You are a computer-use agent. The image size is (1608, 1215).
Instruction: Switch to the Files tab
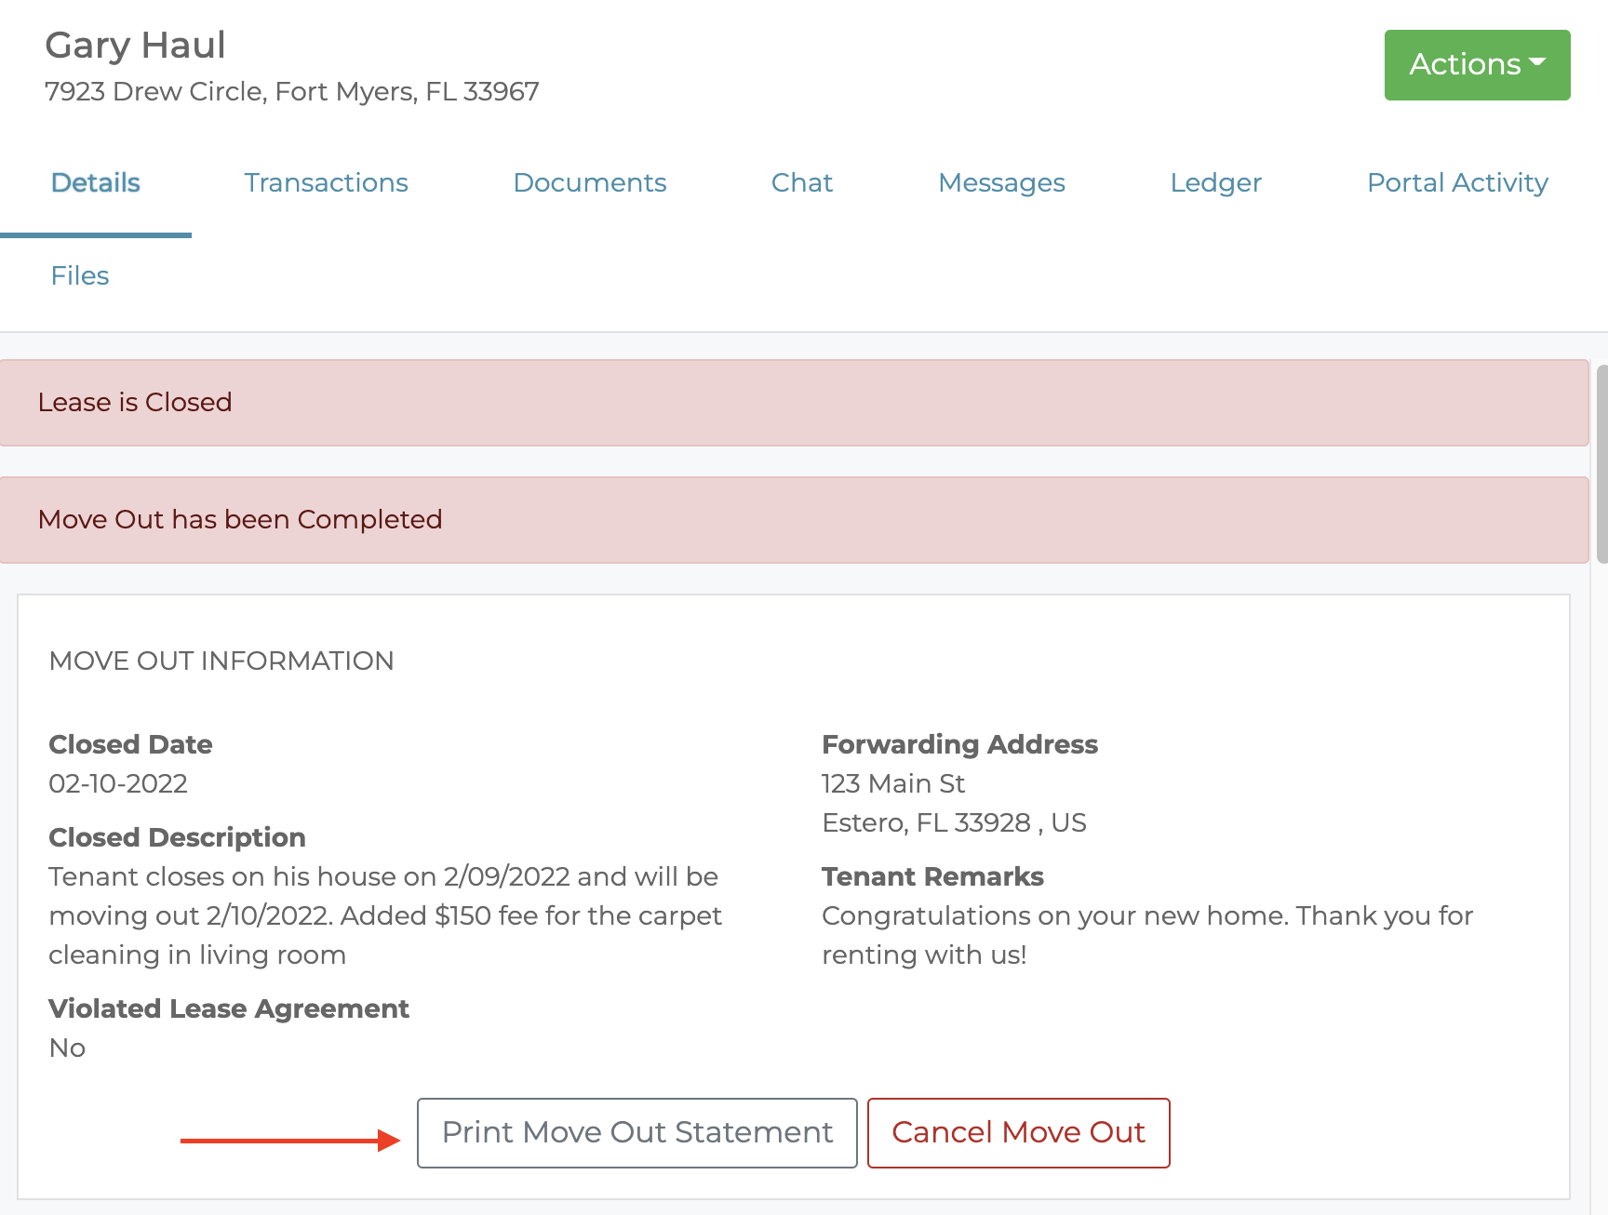(x=80, y=276)
